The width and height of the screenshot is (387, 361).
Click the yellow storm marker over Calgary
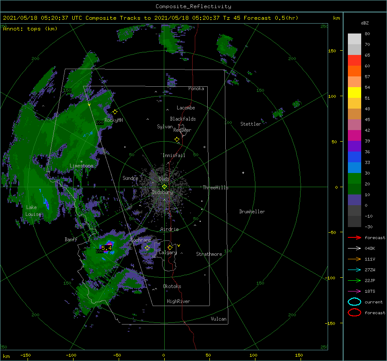[x=170, y=247]
